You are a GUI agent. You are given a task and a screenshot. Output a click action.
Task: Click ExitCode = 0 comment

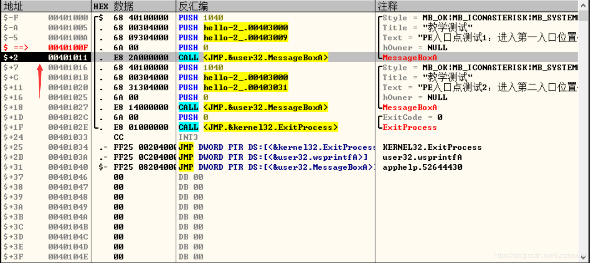pyautogui.click(x=412, y=117)
